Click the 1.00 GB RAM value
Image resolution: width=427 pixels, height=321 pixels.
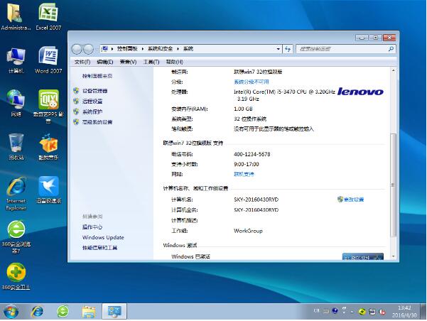point(243,109)
